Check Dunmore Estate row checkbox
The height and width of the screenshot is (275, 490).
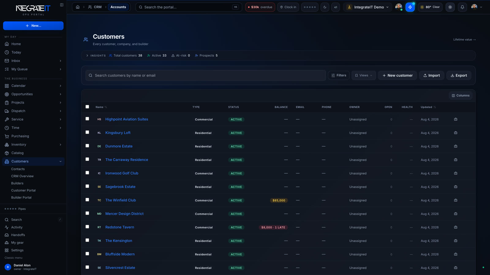point(87,145)
